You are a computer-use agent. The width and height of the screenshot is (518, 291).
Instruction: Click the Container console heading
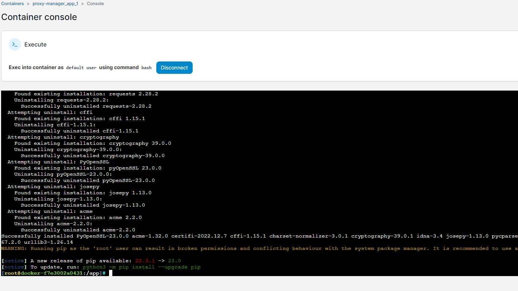click(x=39, y=17)
